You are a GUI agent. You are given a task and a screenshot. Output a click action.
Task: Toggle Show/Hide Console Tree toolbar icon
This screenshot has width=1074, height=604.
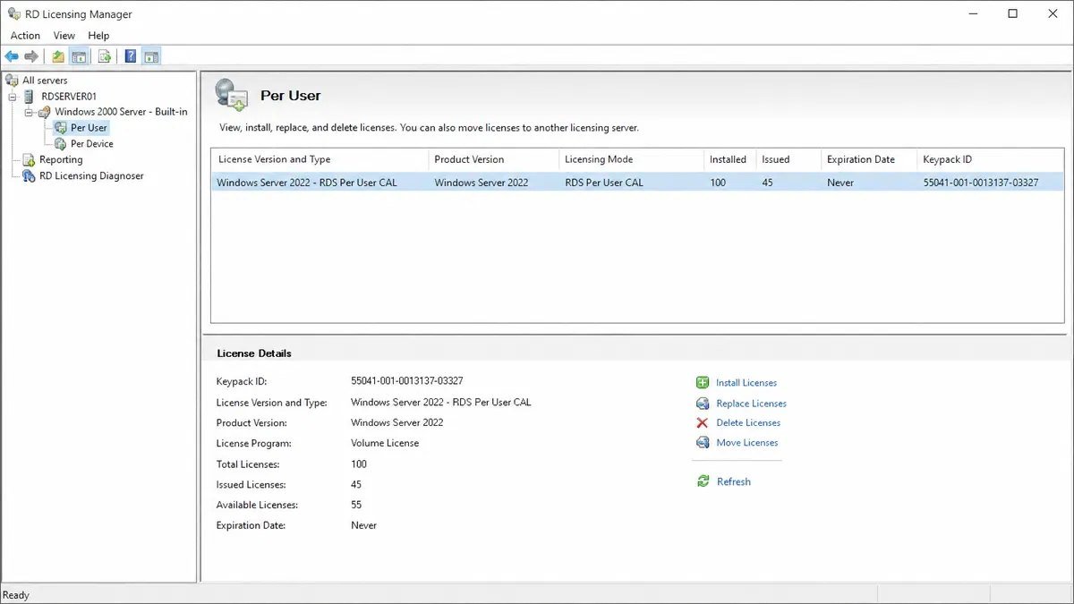(80, 56)
